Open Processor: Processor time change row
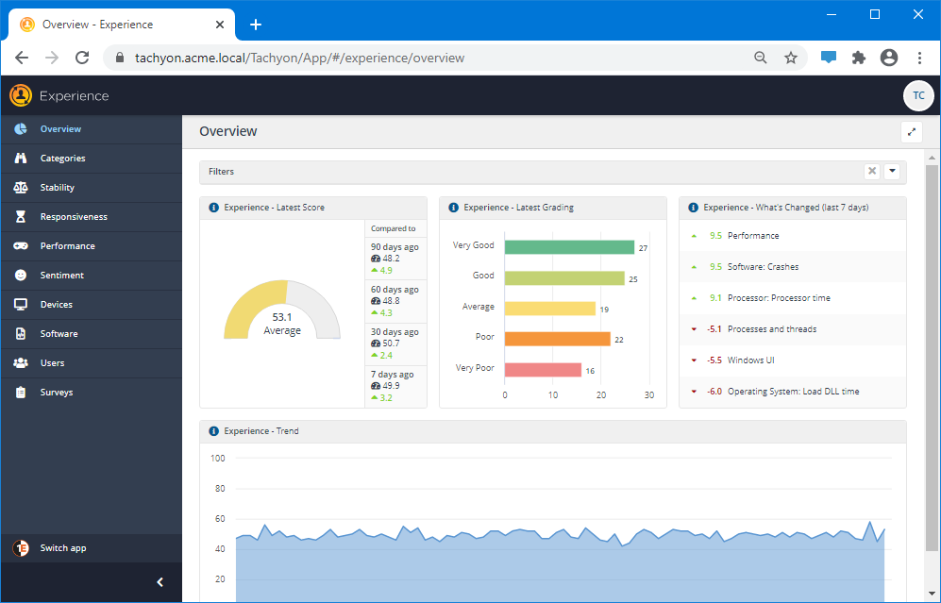Image resolution: width=941 pixels, height=603 pixels. click(792, 298)
